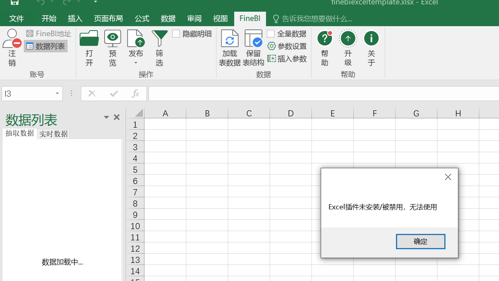Enable the 隐藏明细 hide details checkbox
This screenshot has height=281, width=499.
coord(176,34)
